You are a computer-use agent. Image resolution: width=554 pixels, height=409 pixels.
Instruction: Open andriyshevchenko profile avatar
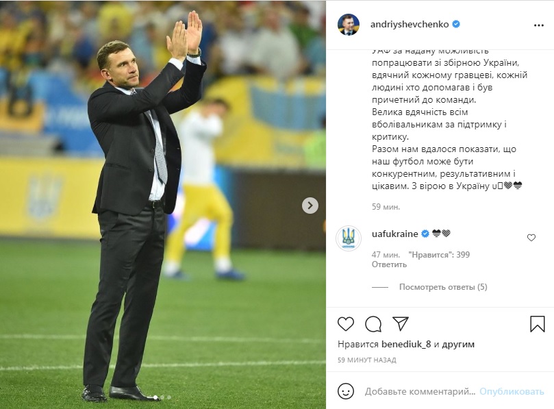pos(349,25)
